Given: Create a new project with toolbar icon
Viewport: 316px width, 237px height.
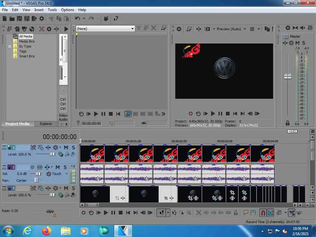Looking at the screenshot, I should tap(5, 19).
